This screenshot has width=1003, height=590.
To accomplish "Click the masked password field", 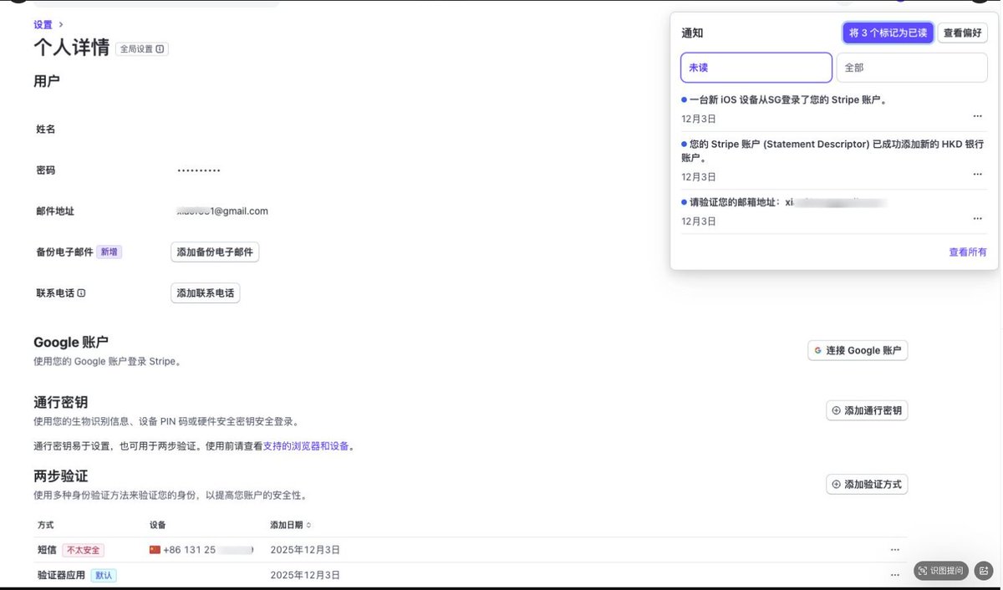I will click(x=198, y=170).
